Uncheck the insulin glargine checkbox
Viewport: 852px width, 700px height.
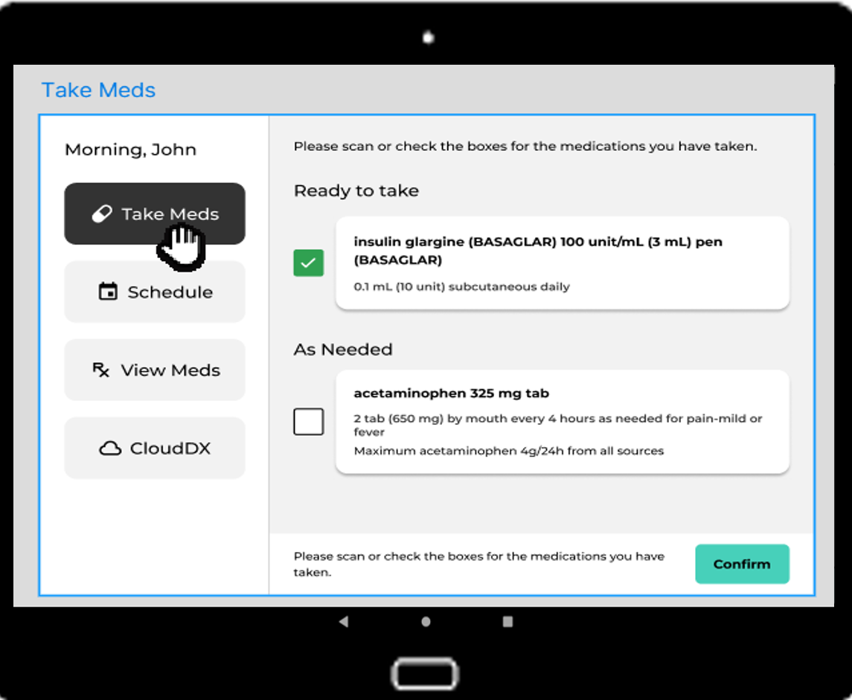308,263
